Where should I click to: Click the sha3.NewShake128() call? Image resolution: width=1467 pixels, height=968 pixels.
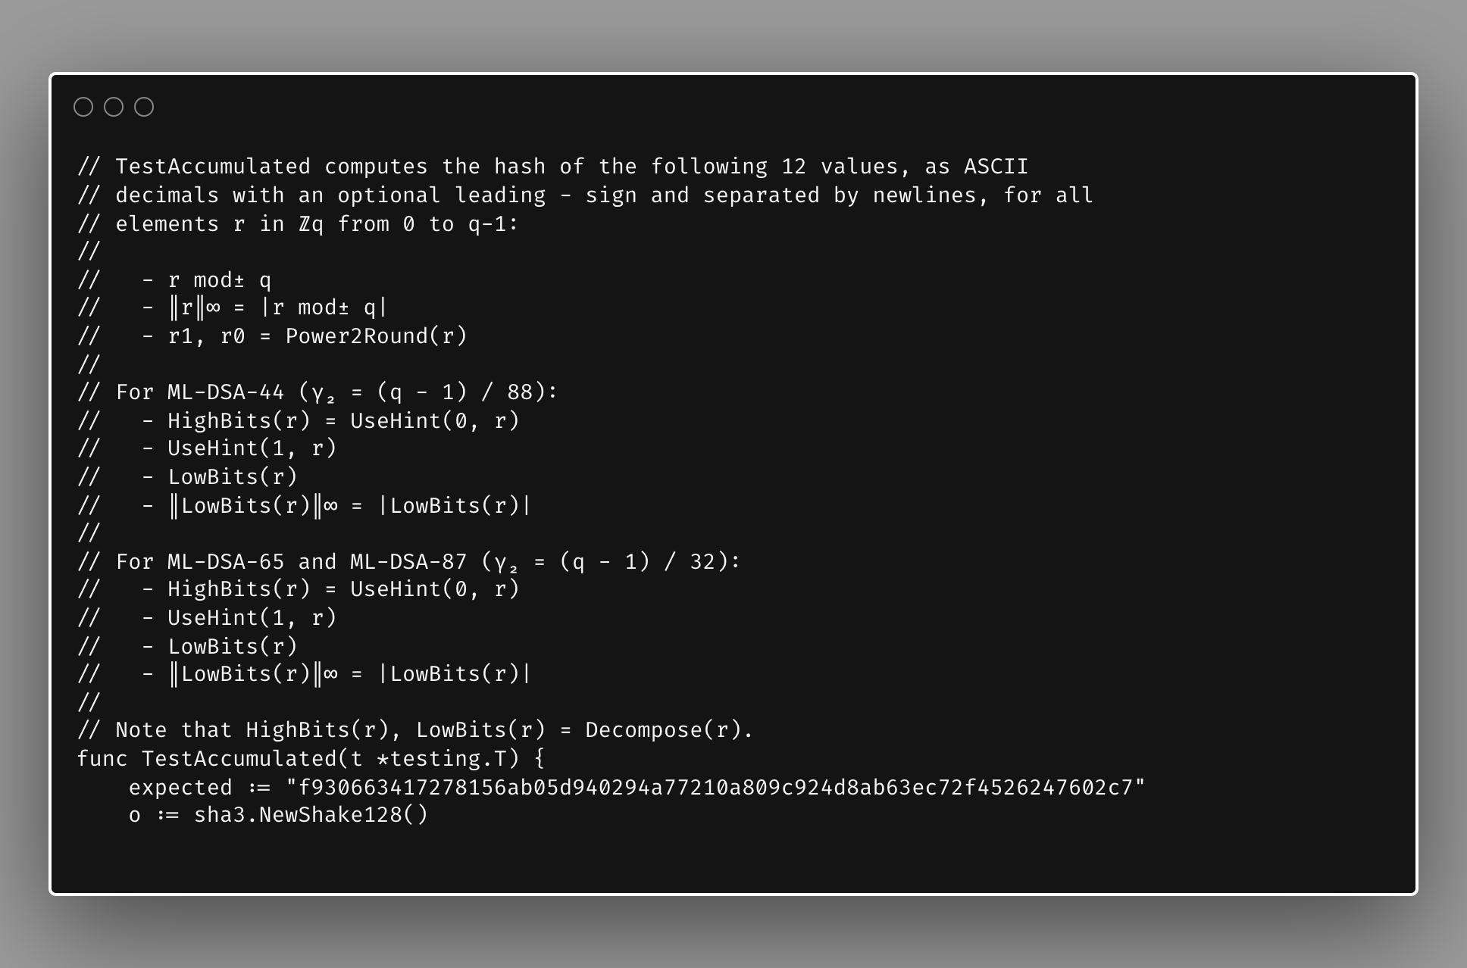coord(311,815)
